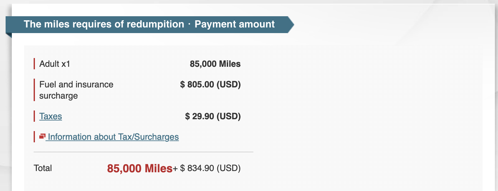Select the Adult x1 label
The width and height of the screenshot is (498, 191).
(55, 64)
